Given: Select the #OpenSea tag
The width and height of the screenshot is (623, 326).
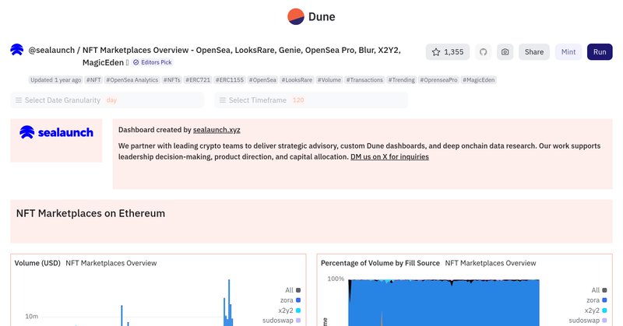Looking at the screenshot, I should (x=262, y=80).
